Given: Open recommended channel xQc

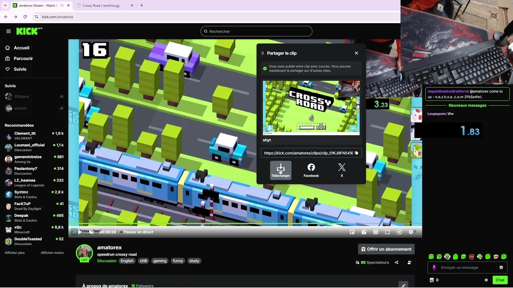Looking at the screenshot, I should click(34, 230).
